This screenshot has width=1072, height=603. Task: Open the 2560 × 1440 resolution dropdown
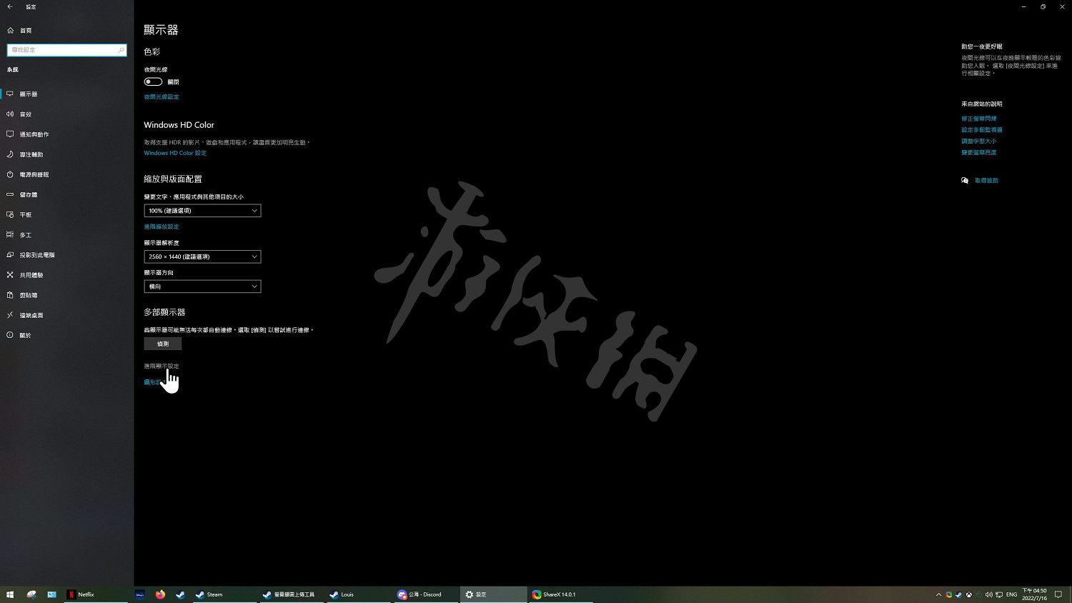pos(202,256)
